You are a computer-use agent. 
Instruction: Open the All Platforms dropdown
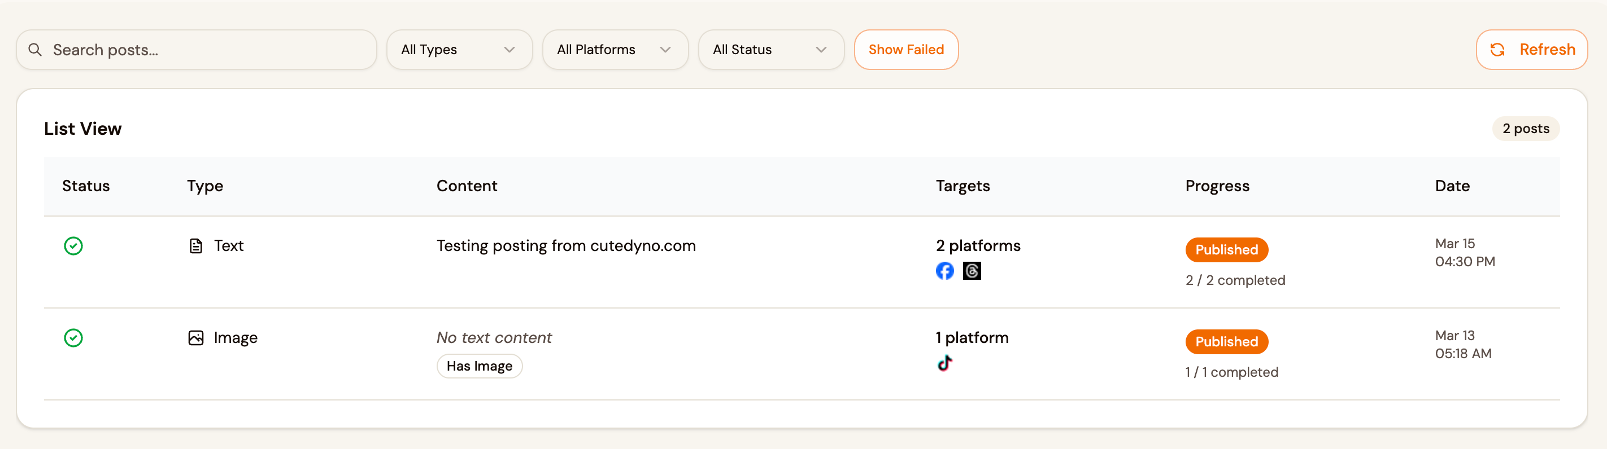615,49
